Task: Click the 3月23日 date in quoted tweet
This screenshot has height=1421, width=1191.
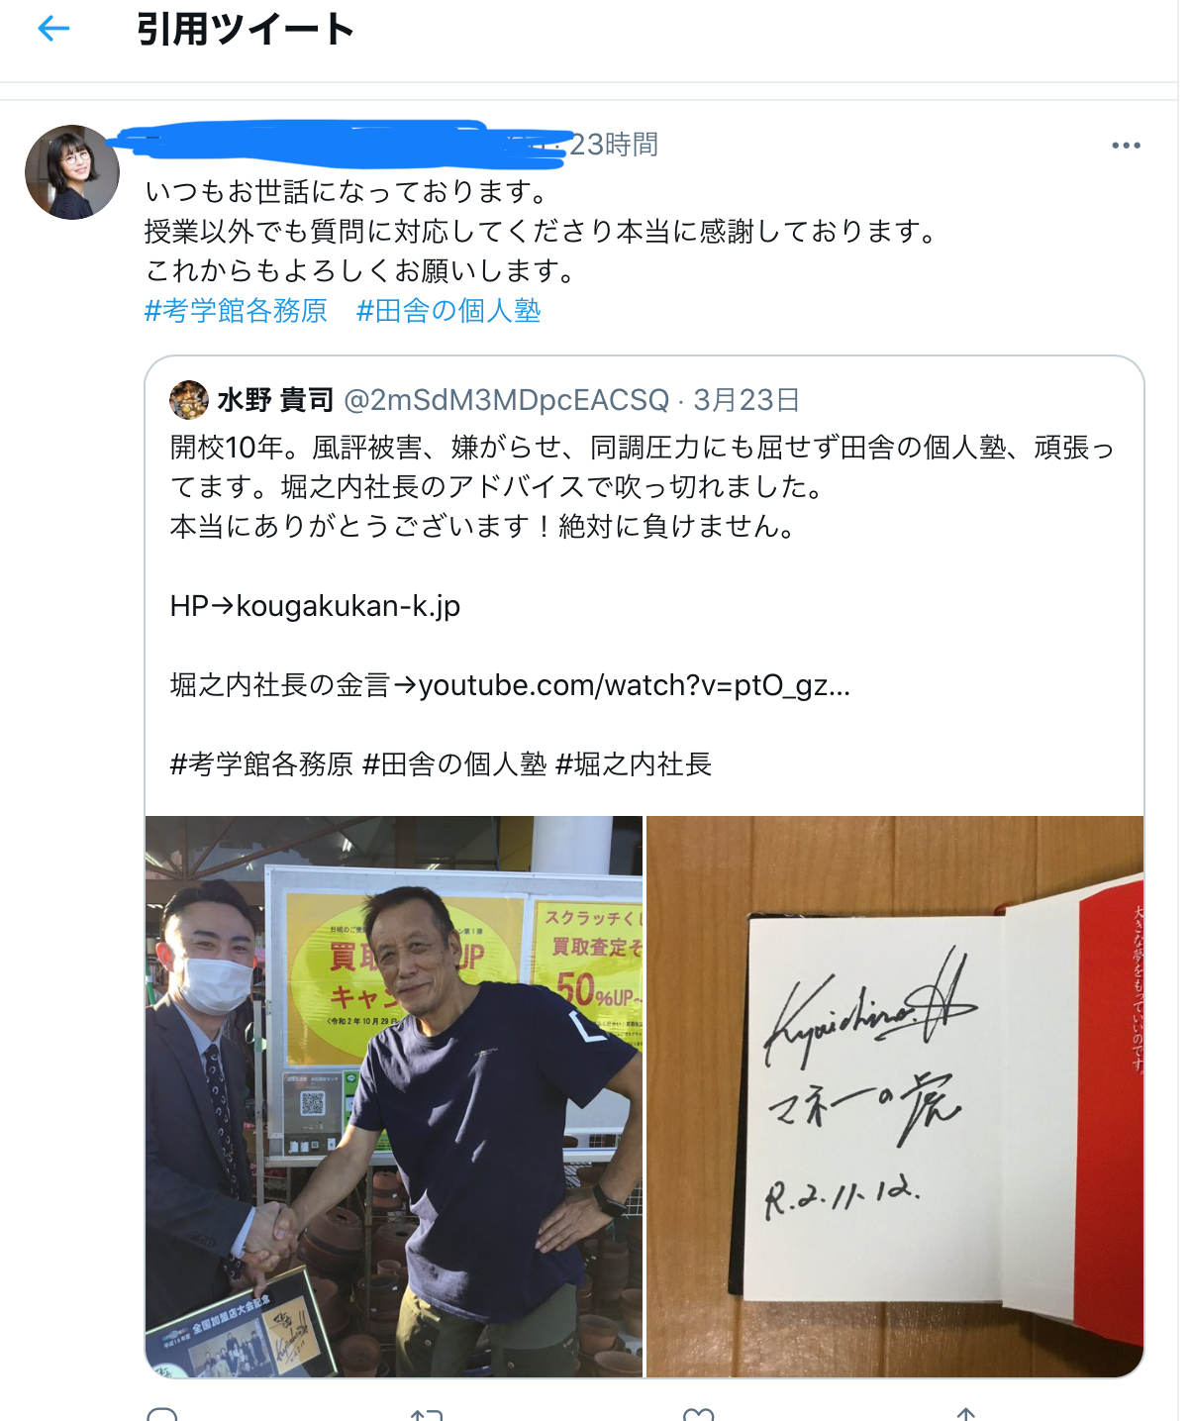Action: (746, 400)
